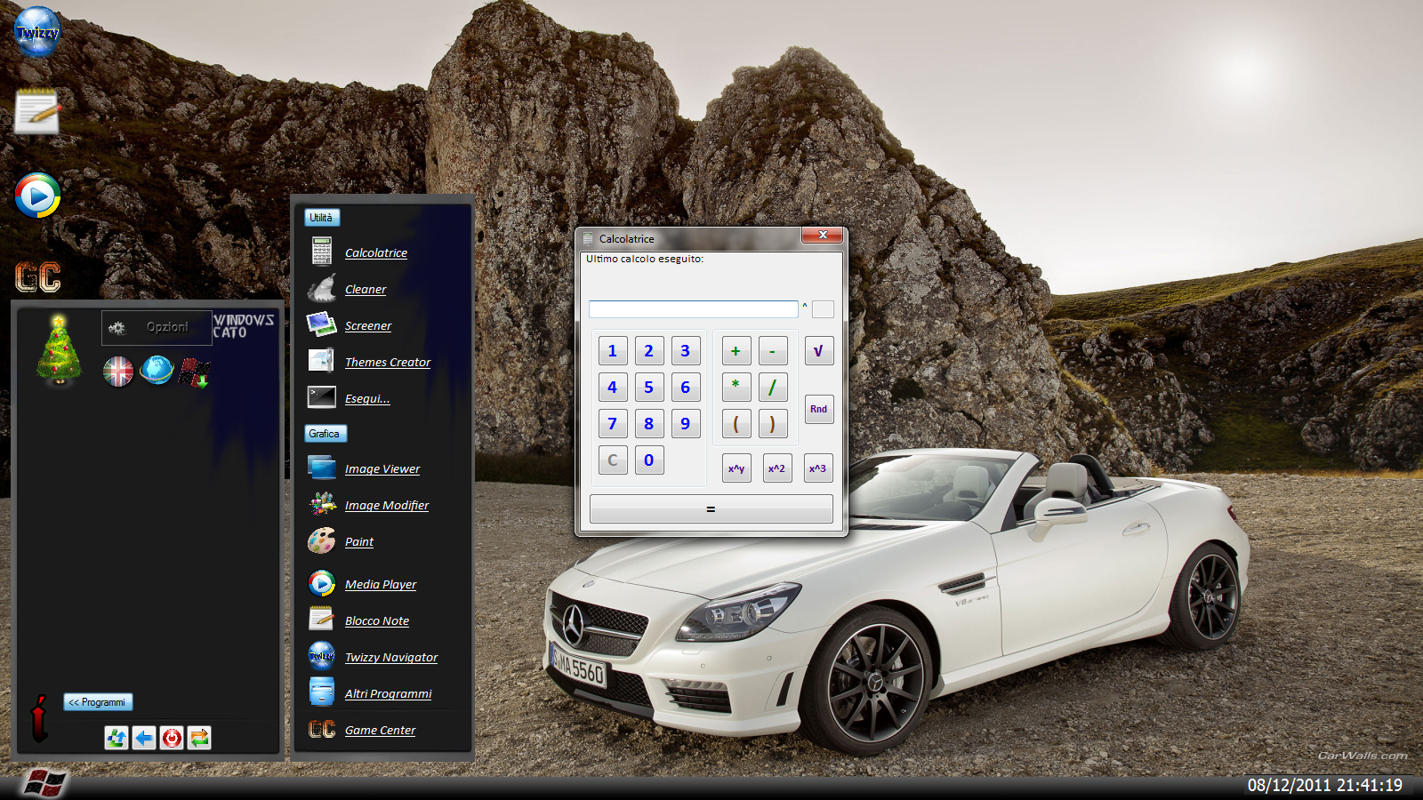1423x800 pixels.
Task: Select the British flag language icon
Action: pos(118,372)
